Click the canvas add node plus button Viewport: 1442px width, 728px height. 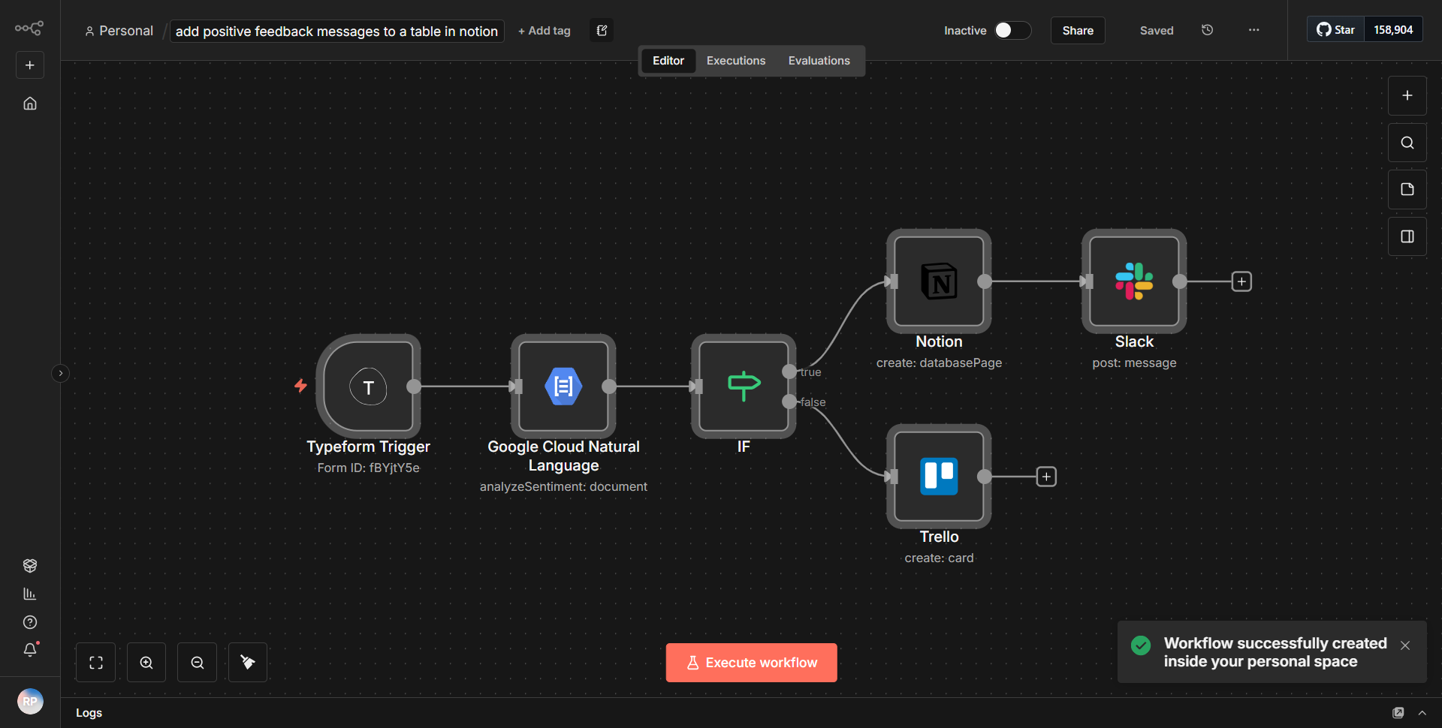tap(1407, 95)
